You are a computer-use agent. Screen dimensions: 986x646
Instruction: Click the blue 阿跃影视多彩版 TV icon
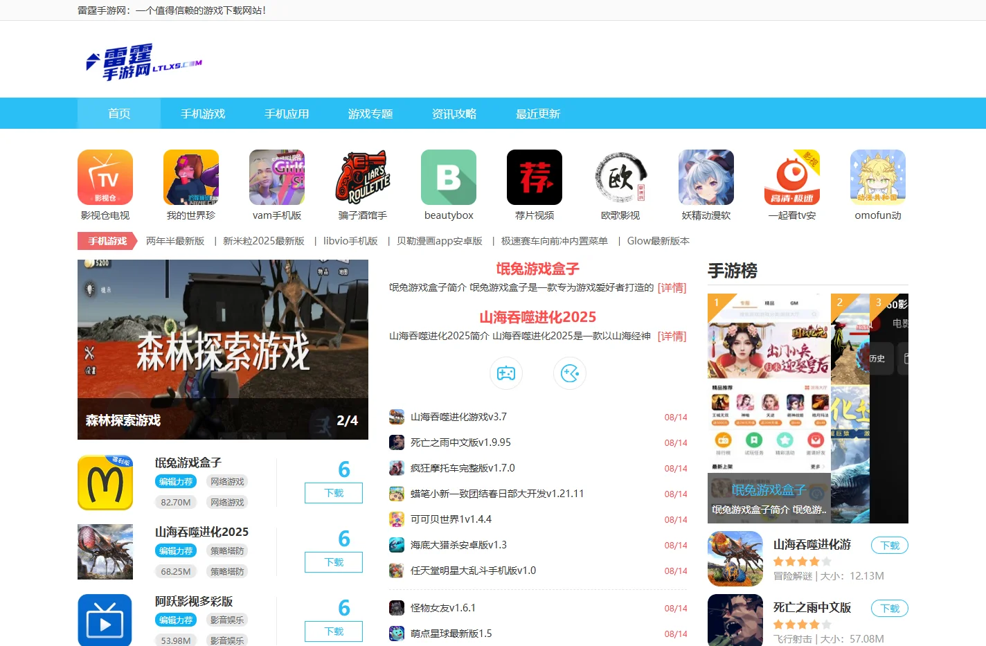[x=105, y=620]
